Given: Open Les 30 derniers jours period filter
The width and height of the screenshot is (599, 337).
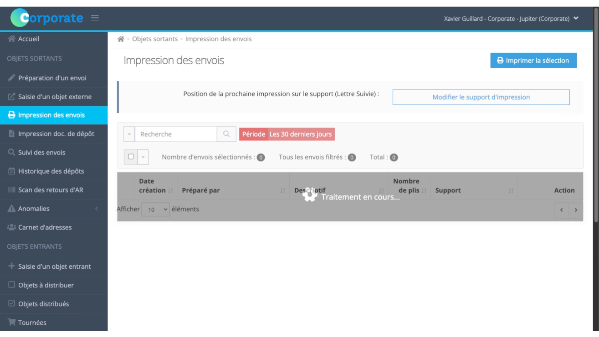Looking at the screenshot, I should tap(301, 134).
